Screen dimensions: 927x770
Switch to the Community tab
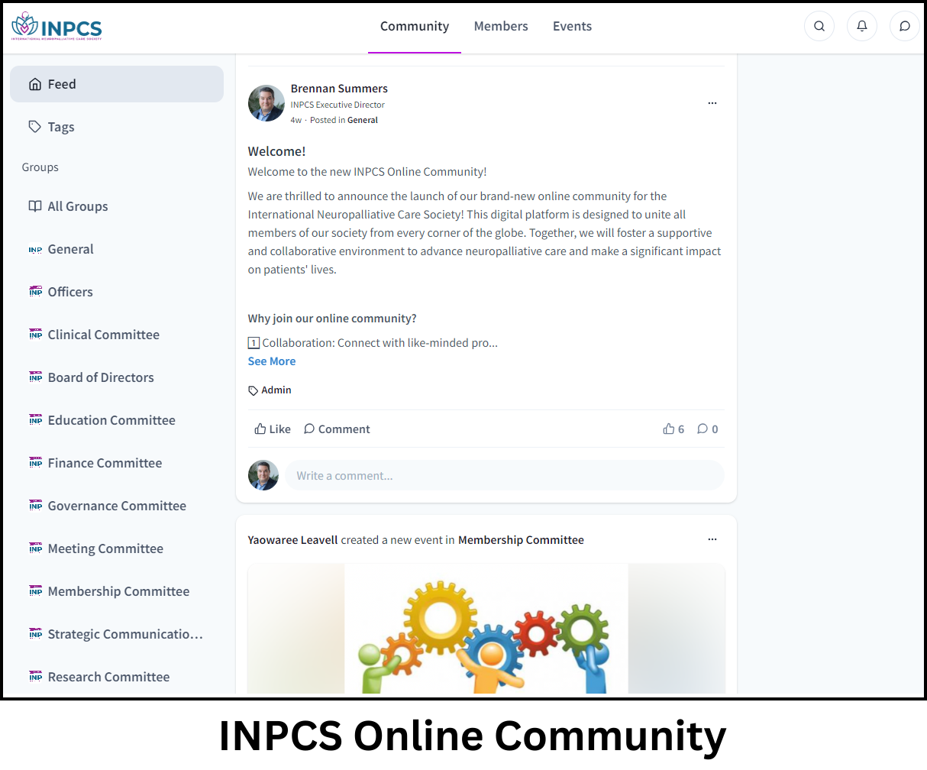415,26
